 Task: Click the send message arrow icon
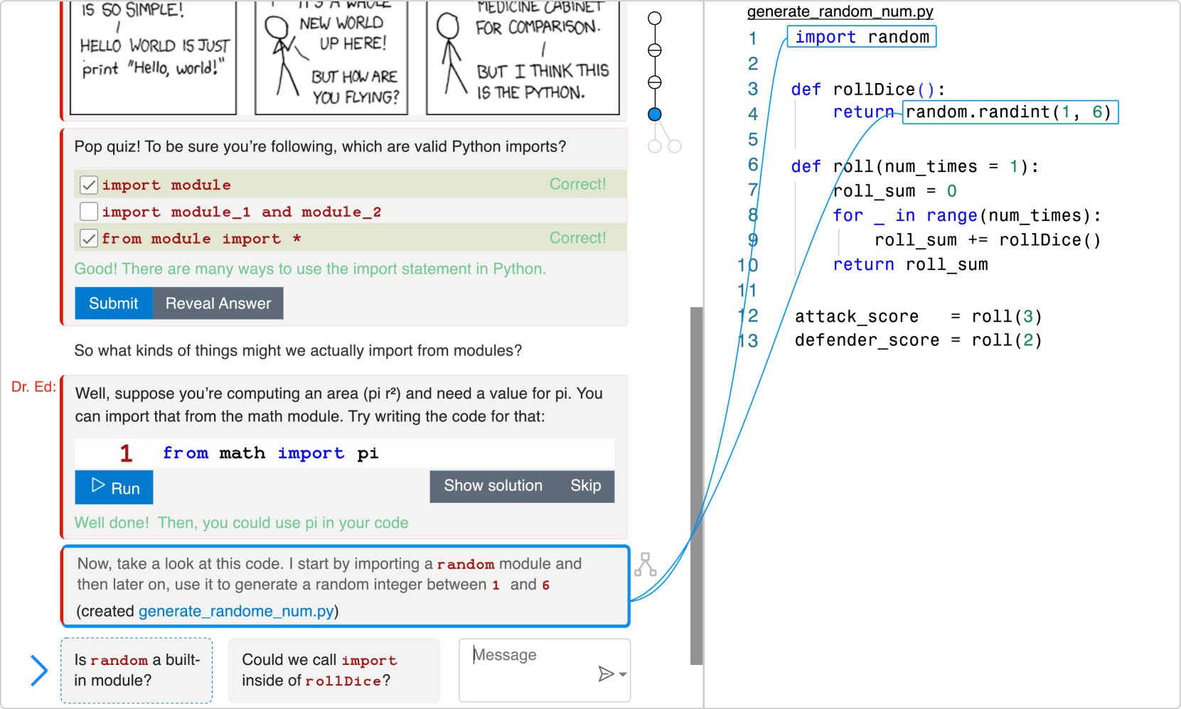606,673
